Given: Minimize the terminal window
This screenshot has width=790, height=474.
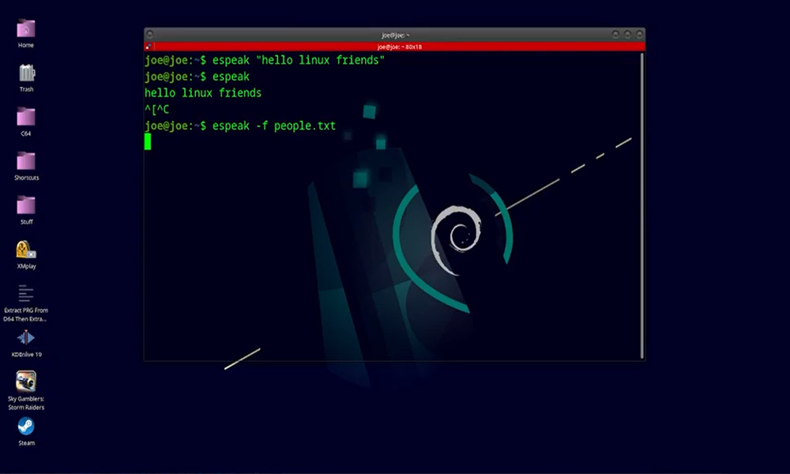Looking at the screenshot, I should coord(615,35).
